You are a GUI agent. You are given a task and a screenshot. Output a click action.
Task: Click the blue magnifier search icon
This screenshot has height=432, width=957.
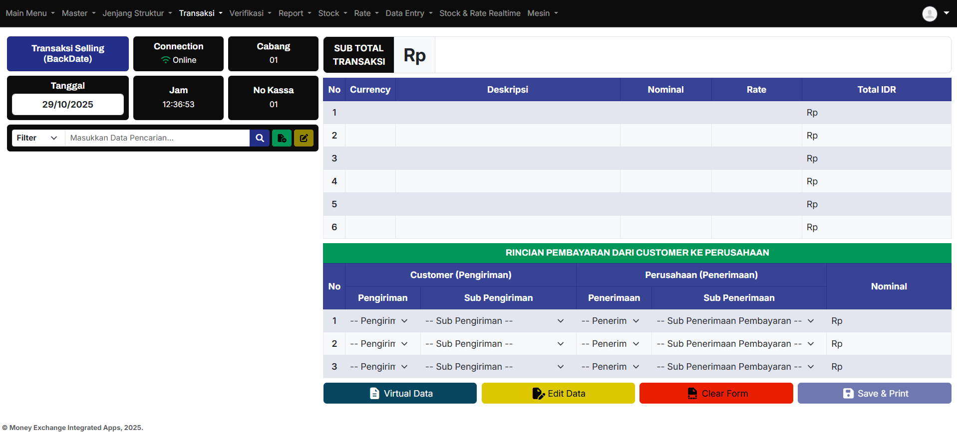[260, 138]
